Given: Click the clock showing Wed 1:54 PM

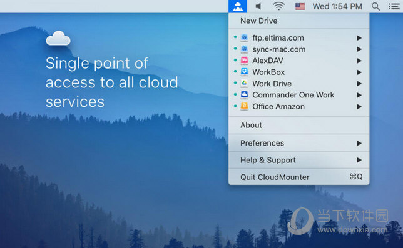Looking at the screenshot, I should tap(337, 6).
